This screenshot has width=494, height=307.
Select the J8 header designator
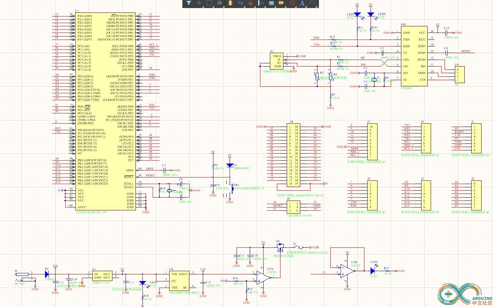click(288, 199)
